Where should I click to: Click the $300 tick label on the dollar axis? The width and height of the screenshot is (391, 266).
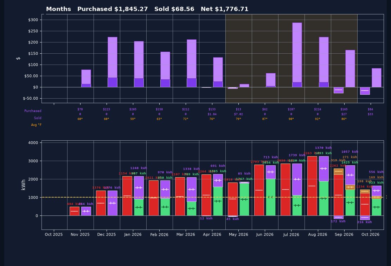pyautogui.click(x=33, y=20)
